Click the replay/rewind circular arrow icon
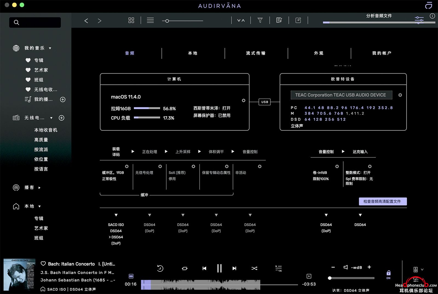Screen dimensions: 438x294 160,268
